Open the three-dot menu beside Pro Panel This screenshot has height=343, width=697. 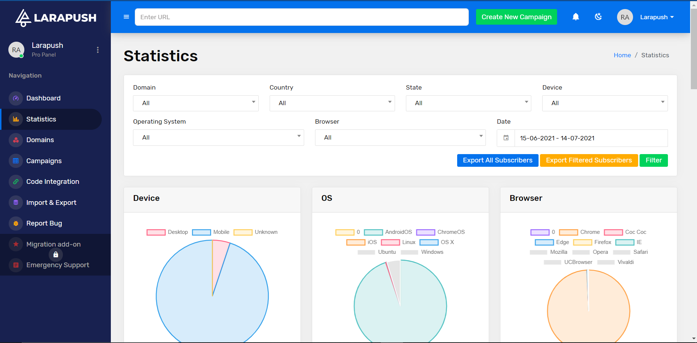pyautogui.click(x=98, y=50)
